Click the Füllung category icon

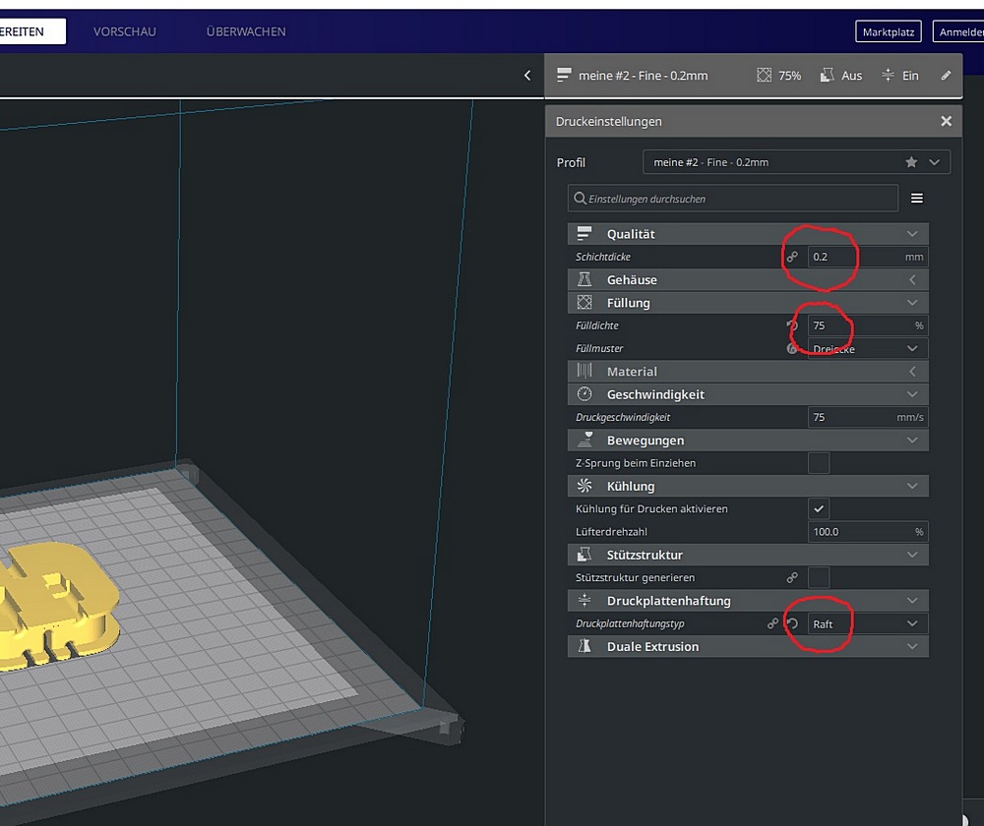tap(584, 302)
